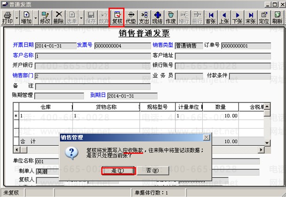
Task: Click table vertical scrollbar down arrow
Action: pyautogui.click(x=267, y=143)
